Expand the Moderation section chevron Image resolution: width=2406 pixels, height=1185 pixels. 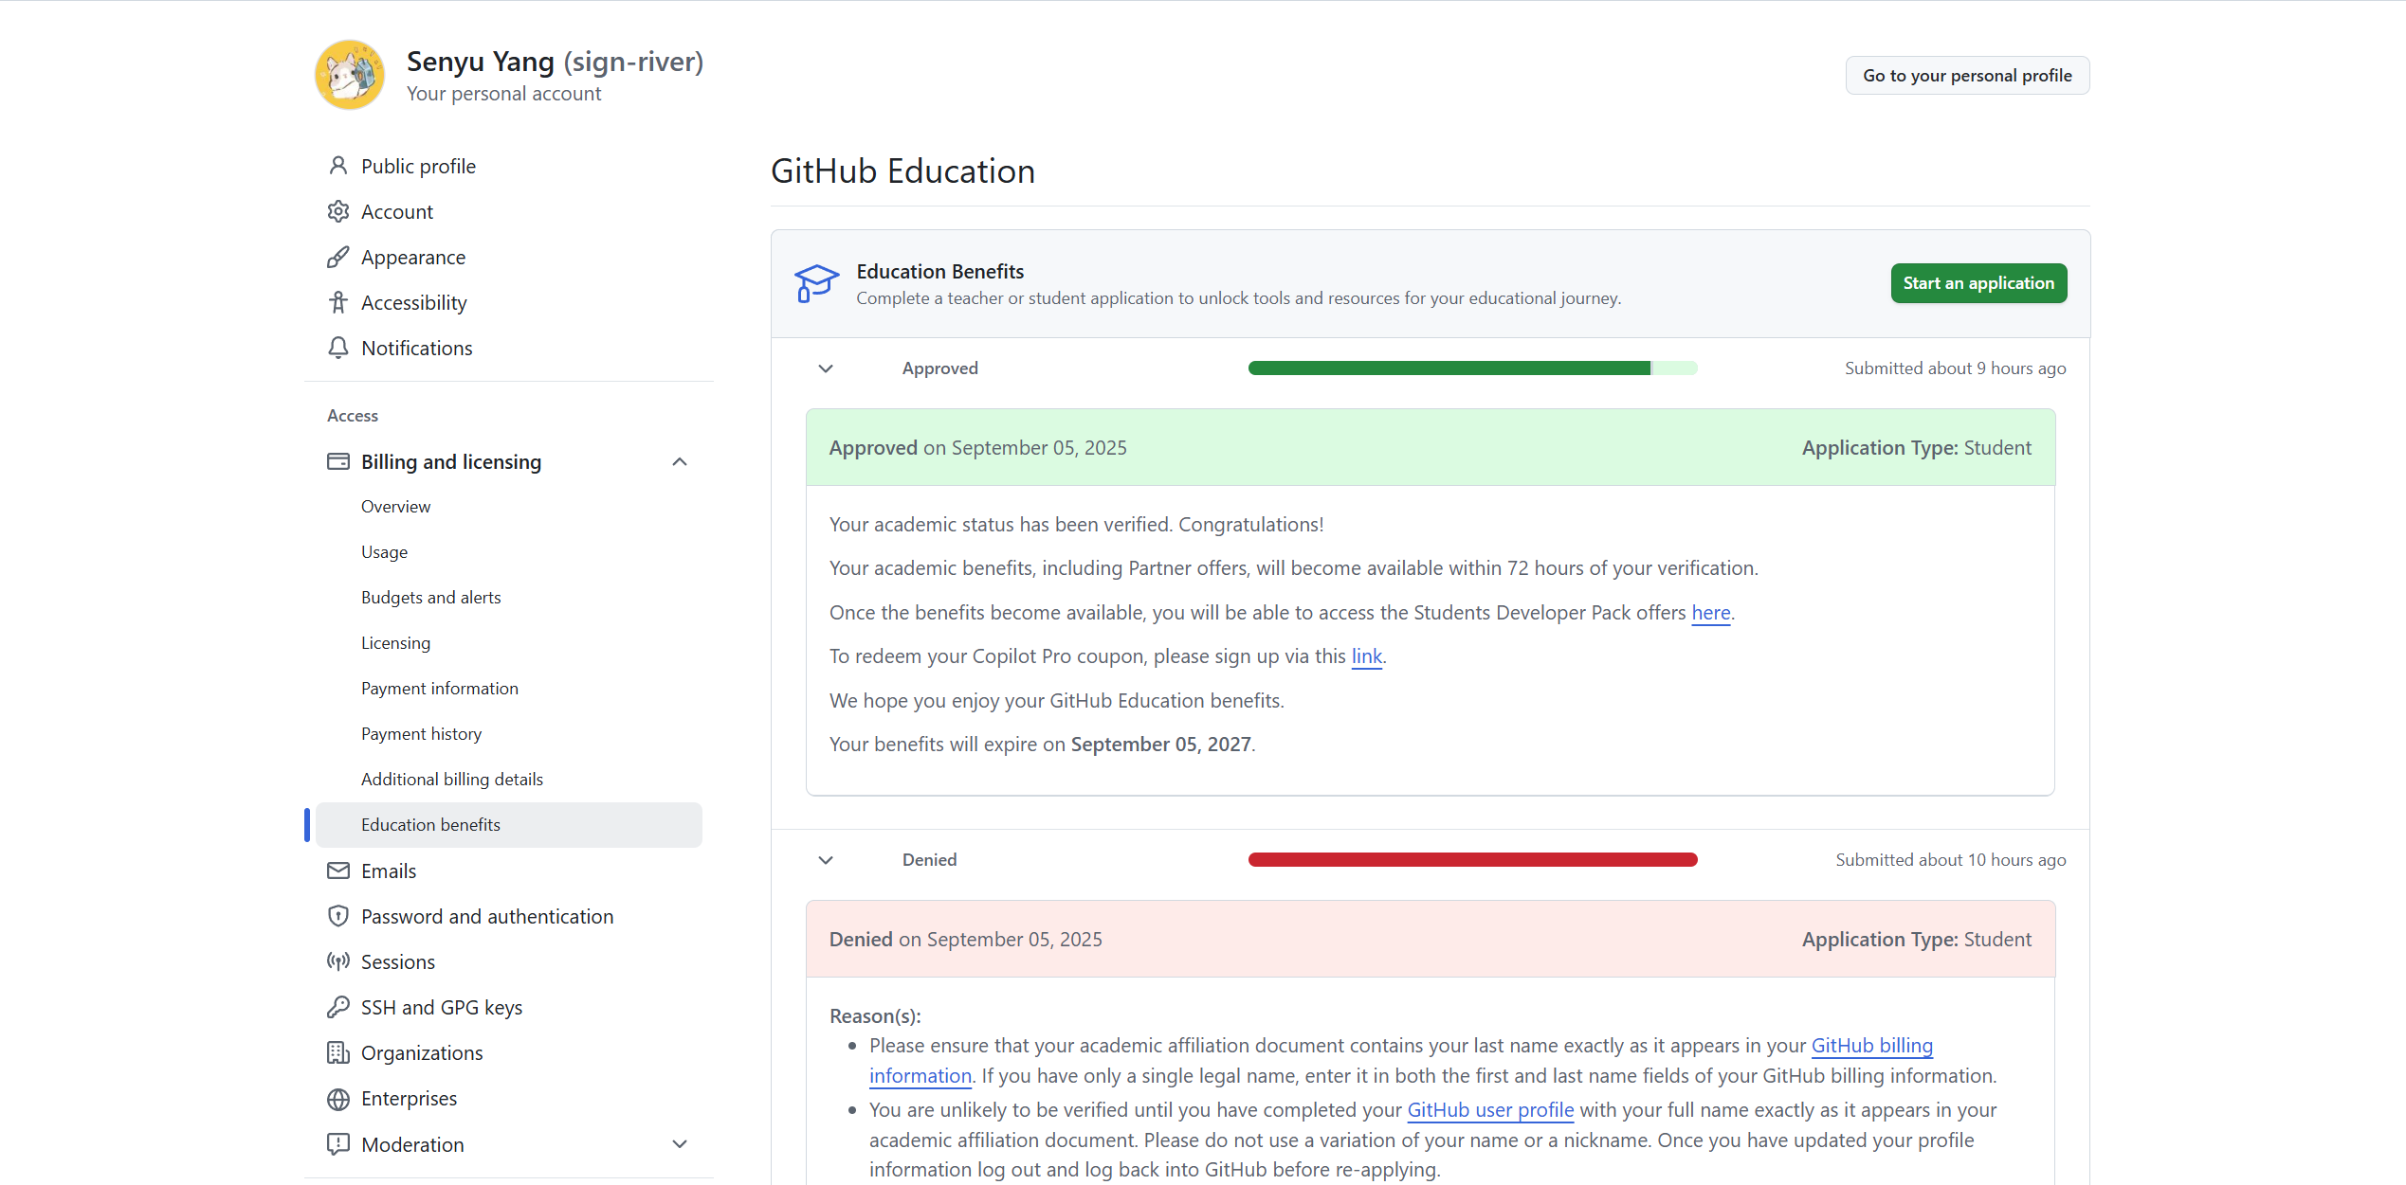(x=680, y=1144)
